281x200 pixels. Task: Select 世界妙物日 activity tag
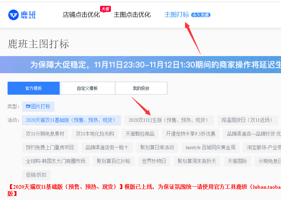pos(154,161)
